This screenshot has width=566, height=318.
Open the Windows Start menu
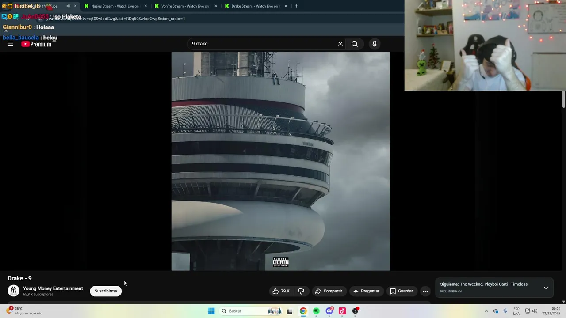[x=211, y=311]
